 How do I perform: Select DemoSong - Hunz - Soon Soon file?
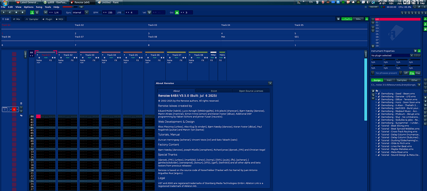pyautogui.click(x=400, y=102)
